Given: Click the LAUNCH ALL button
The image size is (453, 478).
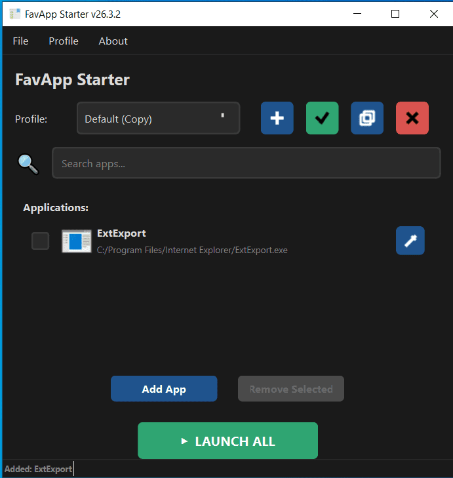Looking at the screenshot, I should (227, 441).
